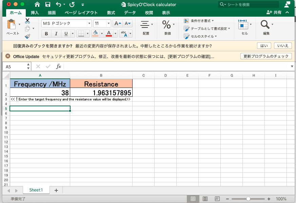The height and width of the screenshot is (203, 296).
Task: Apply red font color
Action: pos(109,34)
